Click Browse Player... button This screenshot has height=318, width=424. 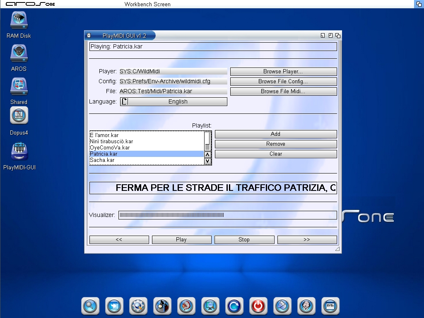tap(283, 71)
